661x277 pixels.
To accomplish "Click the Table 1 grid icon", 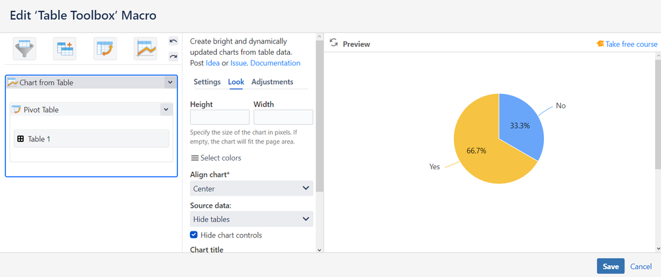I will click(21, 139).
